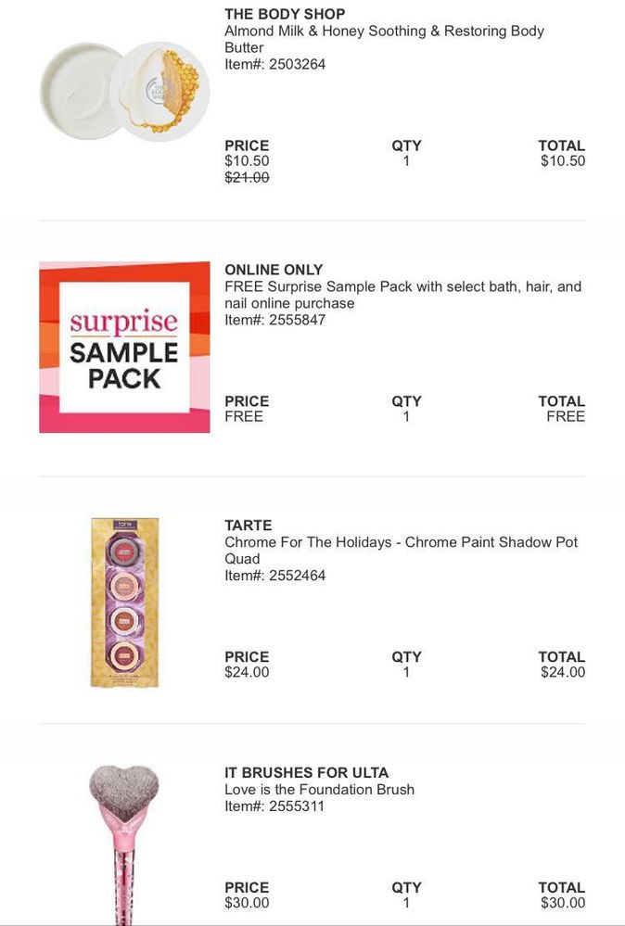Click the $30.00 total for the brush
625x926 pixels.
[563, 903]
